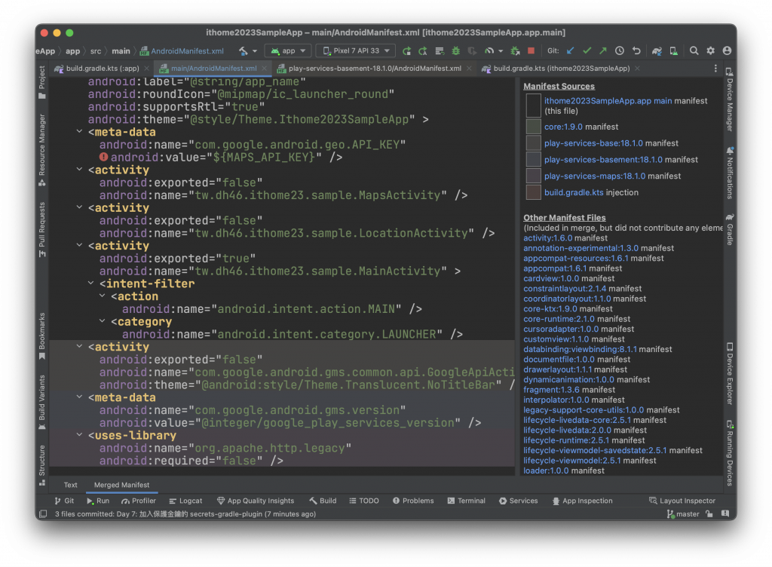772x567 pixels.
Task: Click the Search Everywhere magnifier icon
Action: (x=694, y=51)
